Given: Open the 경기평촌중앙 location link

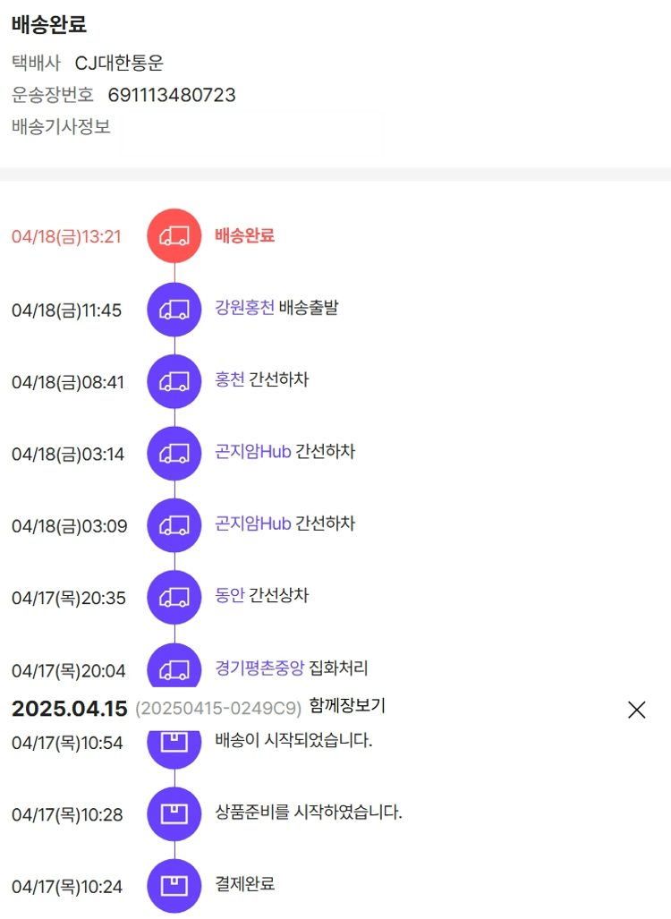Looking at the screenshot, I should tap(259, 668).
